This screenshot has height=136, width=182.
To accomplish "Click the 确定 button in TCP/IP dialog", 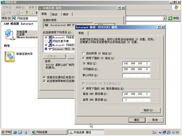I will (137, 120).
